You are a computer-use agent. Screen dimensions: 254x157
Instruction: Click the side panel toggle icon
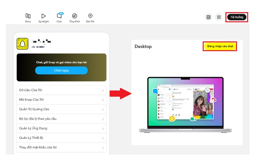click(x=208, y=17)
